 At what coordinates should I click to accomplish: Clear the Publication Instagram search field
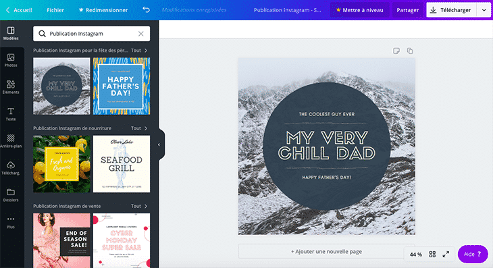[x=141, y=34]
